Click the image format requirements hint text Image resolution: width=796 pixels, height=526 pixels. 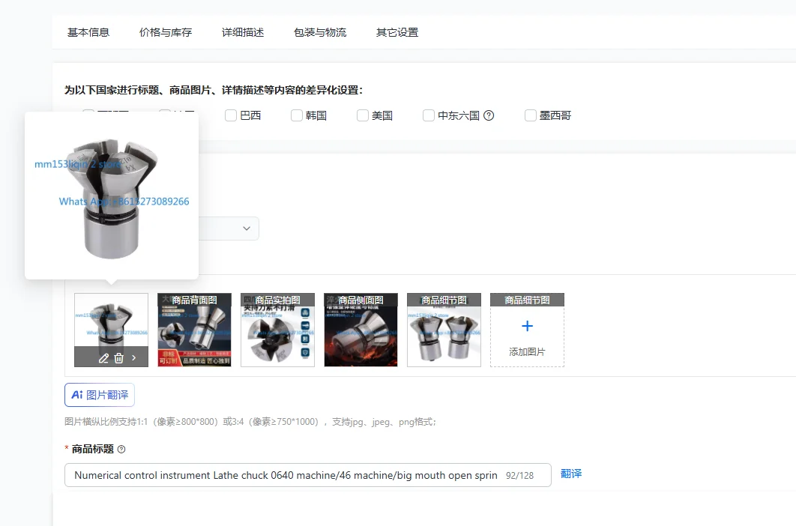point(250,422)
